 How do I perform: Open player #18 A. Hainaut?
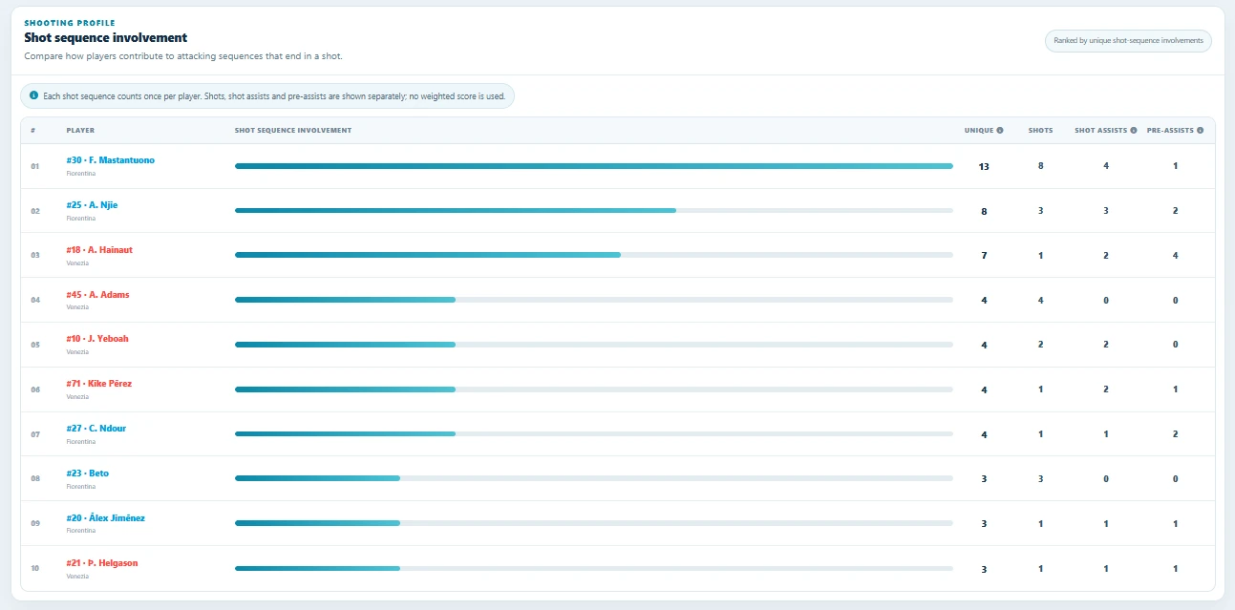pos(99,250)
